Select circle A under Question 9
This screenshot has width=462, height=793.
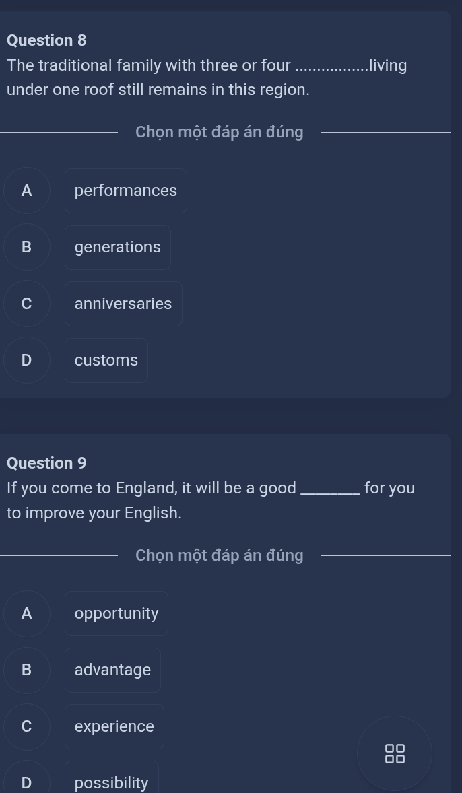tap(26, 613)
